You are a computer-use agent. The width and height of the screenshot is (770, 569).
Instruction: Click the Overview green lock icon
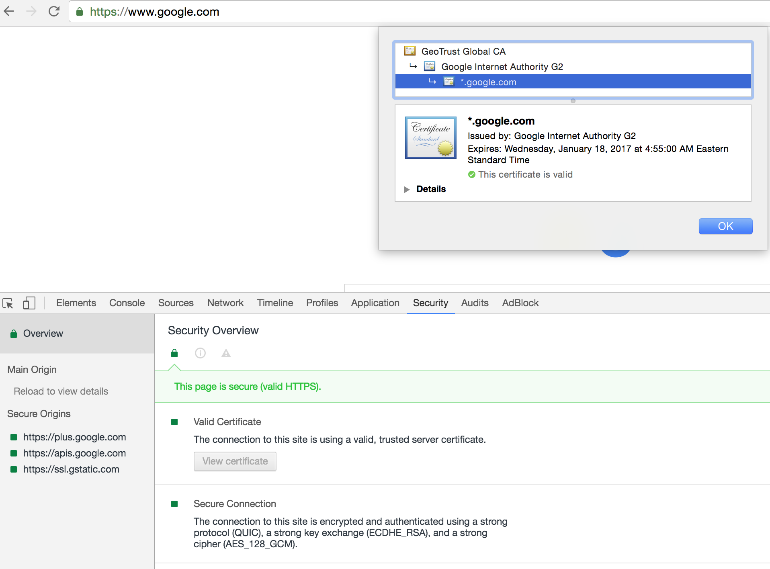pos(14,334)
